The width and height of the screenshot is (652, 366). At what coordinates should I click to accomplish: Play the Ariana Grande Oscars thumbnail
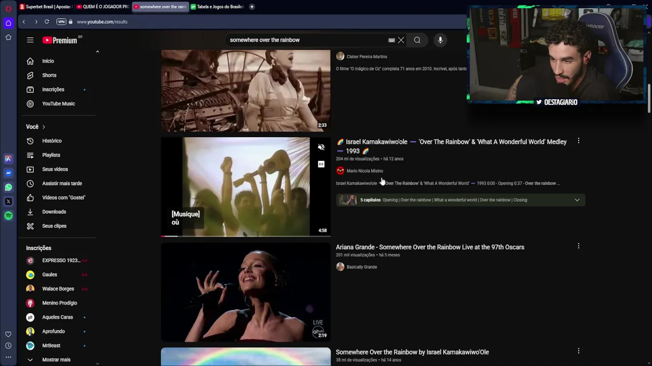[246, 292]
